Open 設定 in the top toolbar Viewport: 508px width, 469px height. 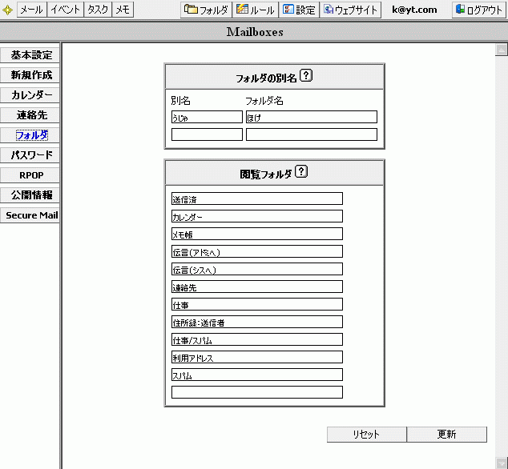[299, 10]
